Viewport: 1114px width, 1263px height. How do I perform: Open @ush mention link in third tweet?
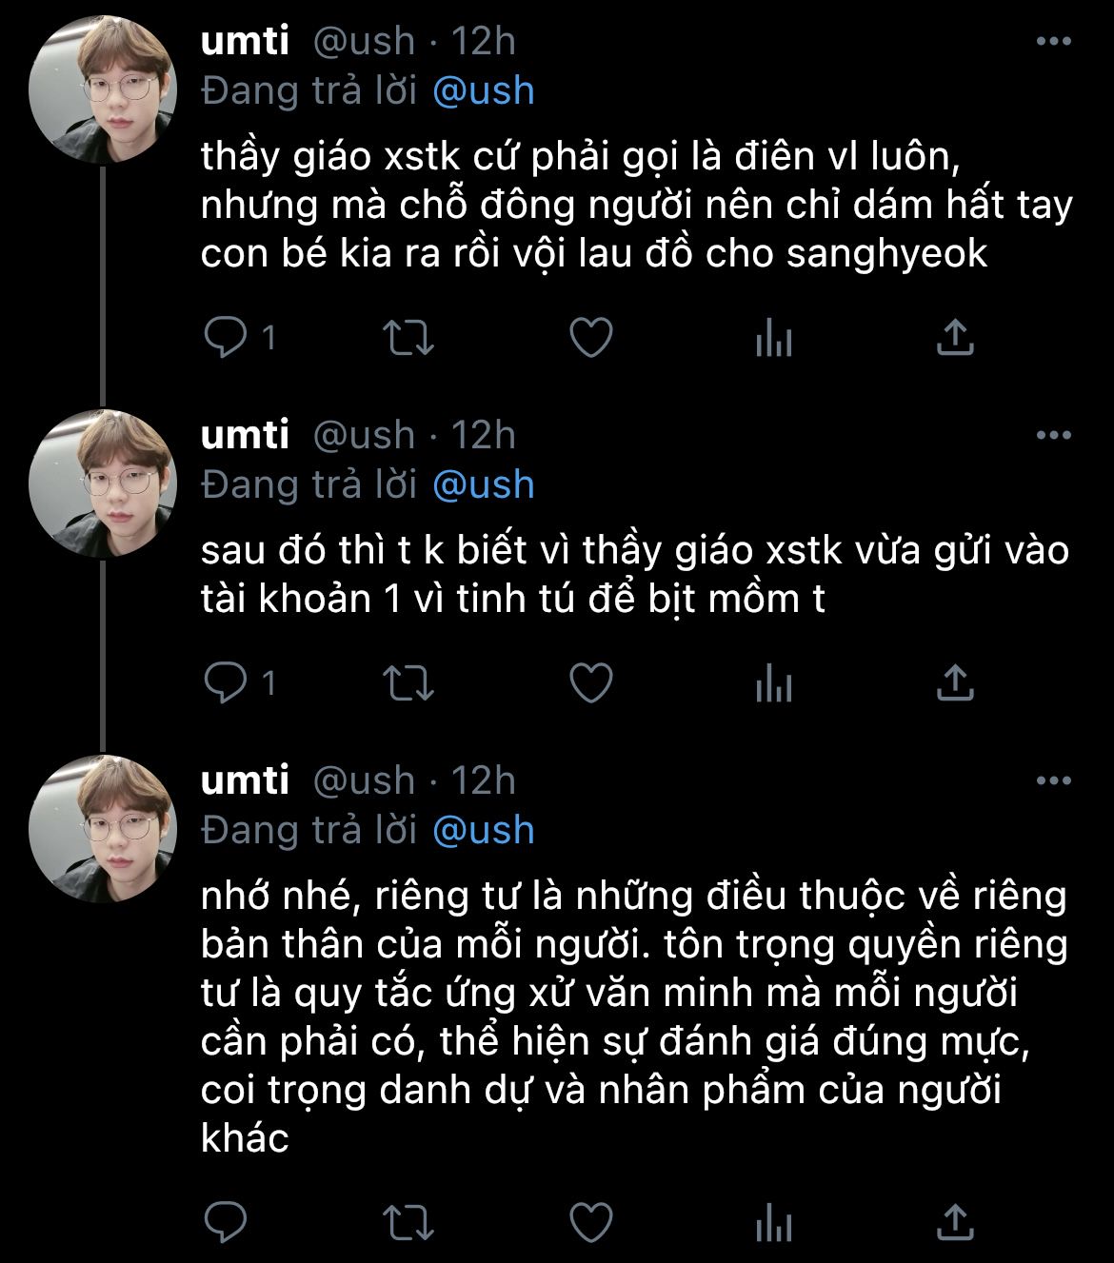483,830
